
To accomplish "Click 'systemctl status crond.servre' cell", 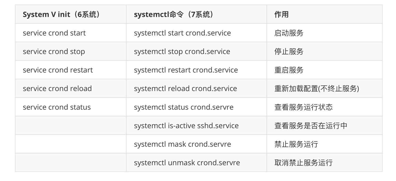I will [183, 107].
